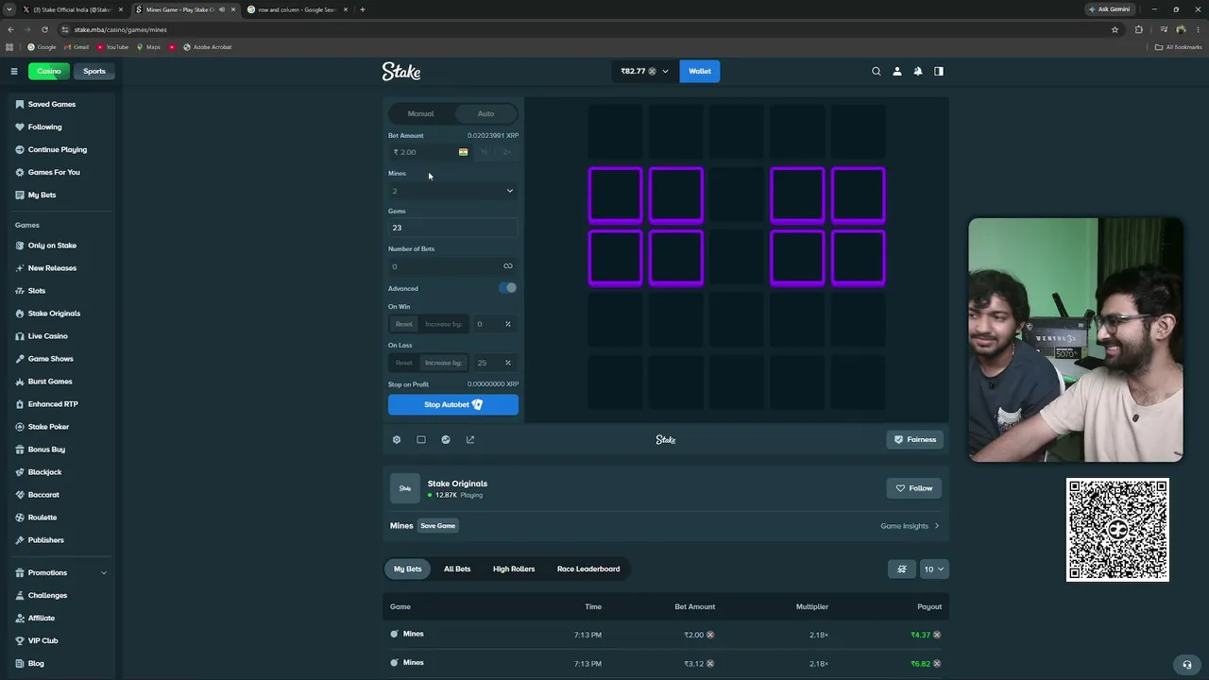The width and height of the screenshot is (1209, 680).
Task: Open Live Casino category
Action: point(47,336)
